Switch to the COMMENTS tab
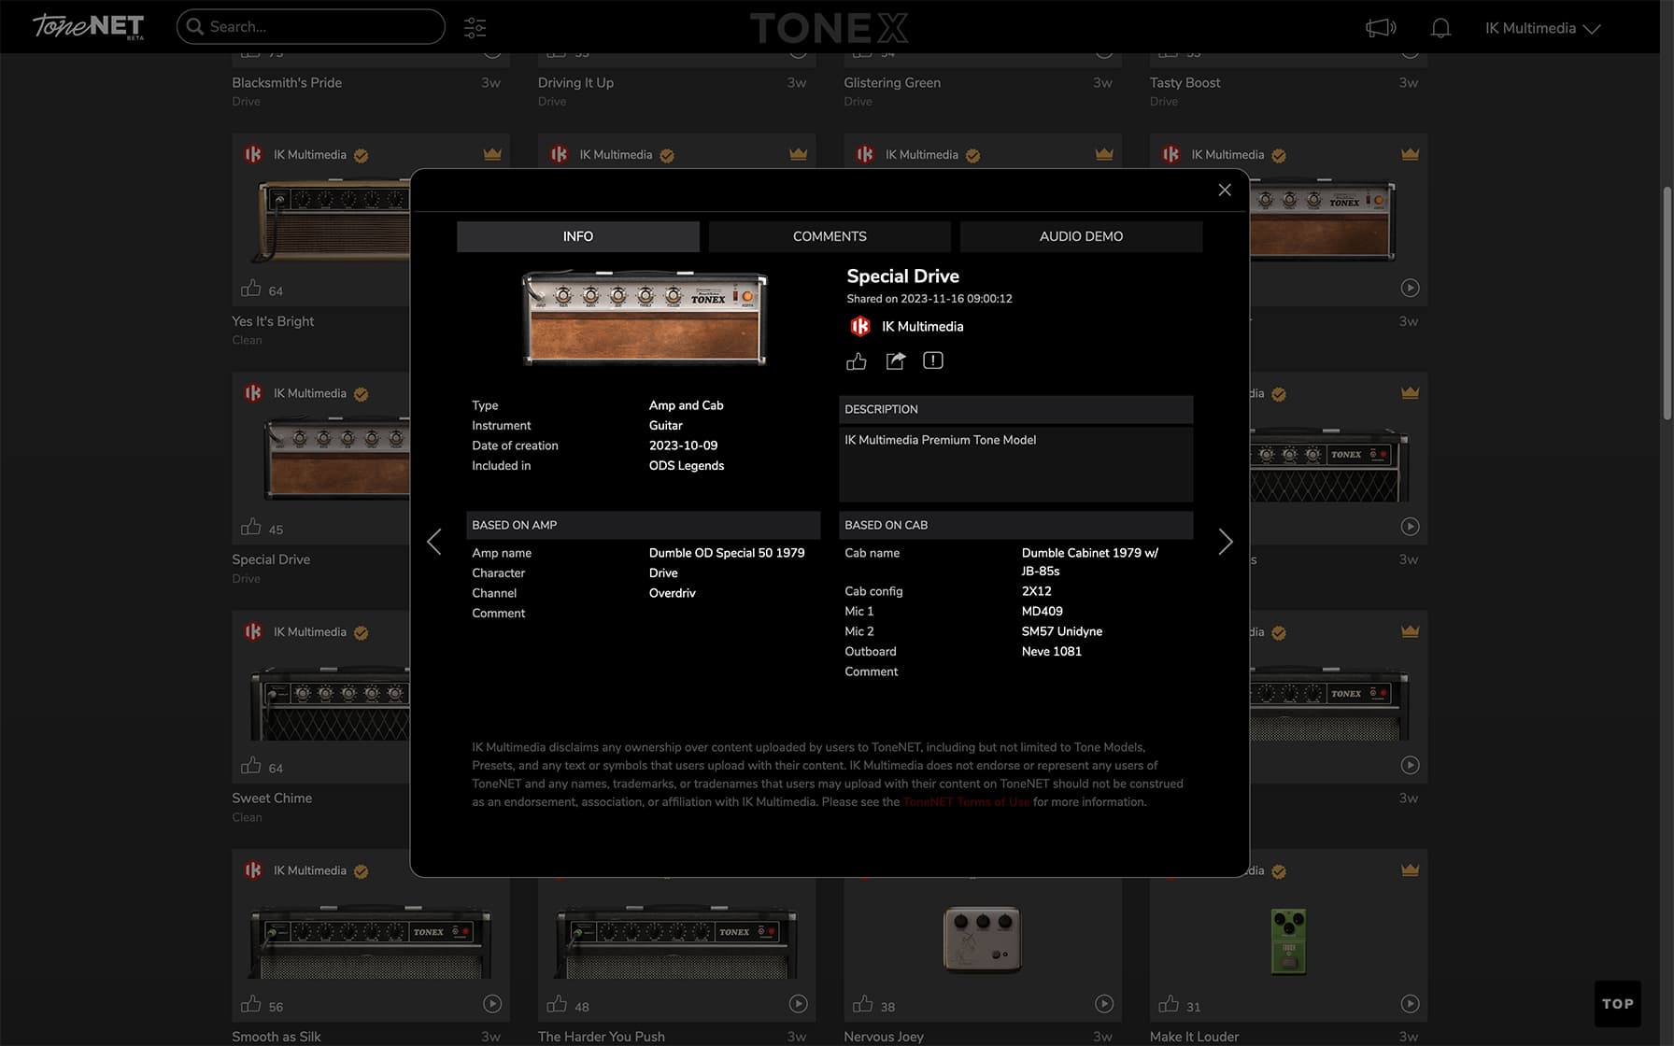 (x=829, y=236)
